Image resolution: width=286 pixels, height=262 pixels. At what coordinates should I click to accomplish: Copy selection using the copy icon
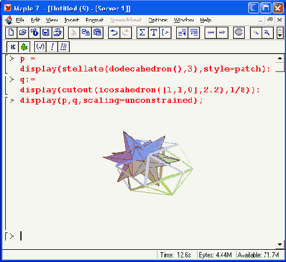point(85,33)
